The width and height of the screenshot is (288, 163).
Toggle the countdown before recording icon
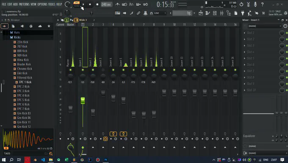click(x=131, y=4)
